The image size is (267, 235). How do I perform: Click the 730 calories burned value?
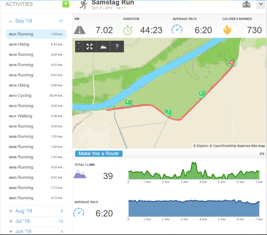(x=255, y=30)
